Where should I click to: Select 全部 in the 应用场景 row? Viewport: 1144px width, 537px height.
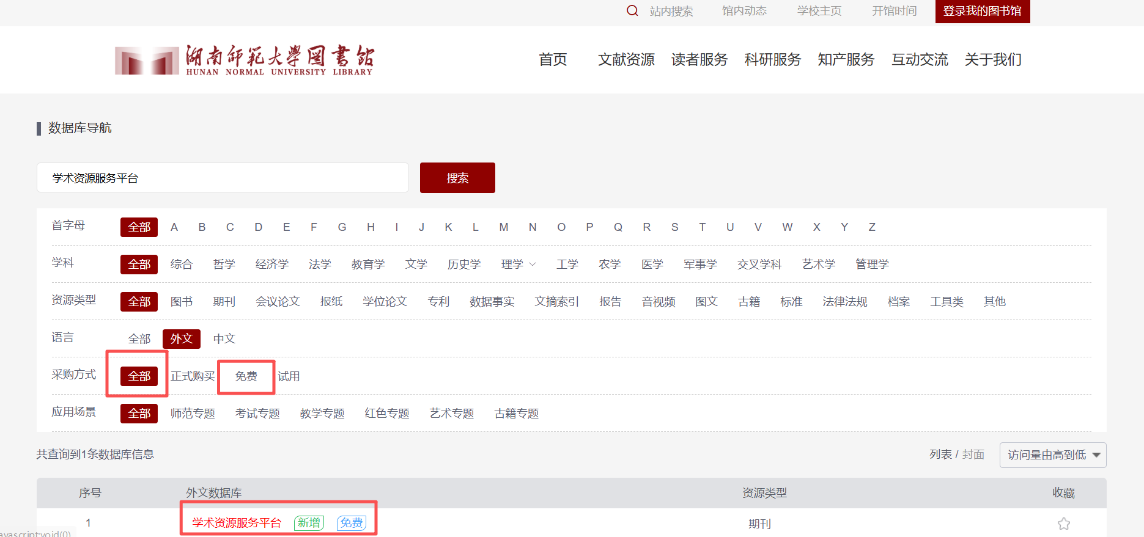pos(139,414)
